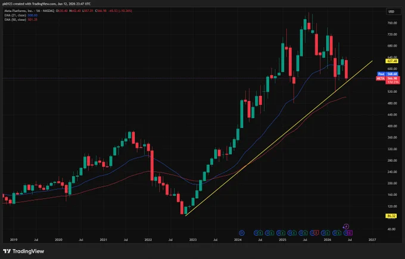Viewport: 405px width, 259px height.
Task: Click the 2024 time axis label
Action: tap(238, 240)
